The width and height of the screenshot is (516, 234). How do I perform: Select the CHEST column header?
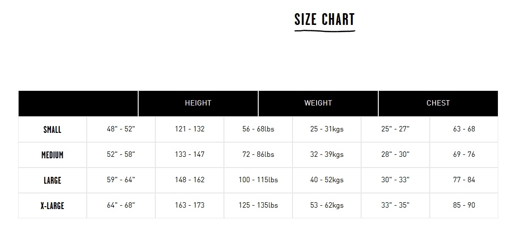click(x=439, y=103)
